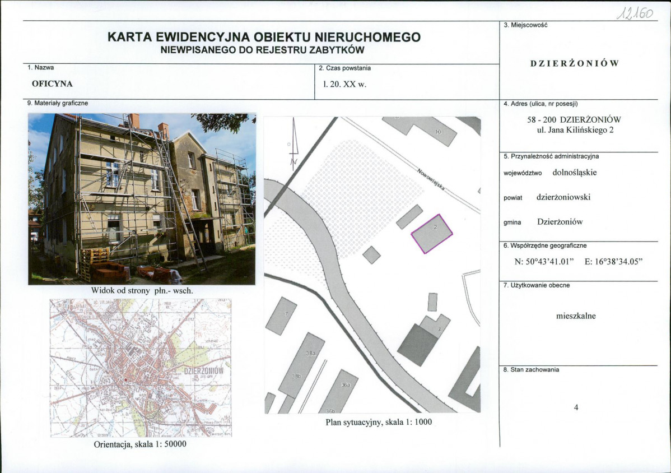The image size is (671, 473).
Task: Select the latitude 'N: 50°43'41.01"'
Action: [544, 262]
